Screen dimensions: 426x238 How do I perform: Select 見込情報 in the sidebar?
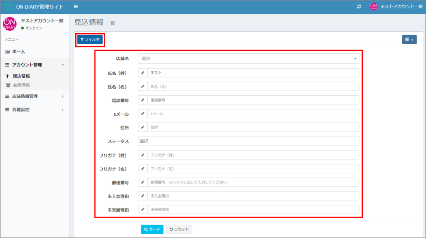tap(21, 76)
